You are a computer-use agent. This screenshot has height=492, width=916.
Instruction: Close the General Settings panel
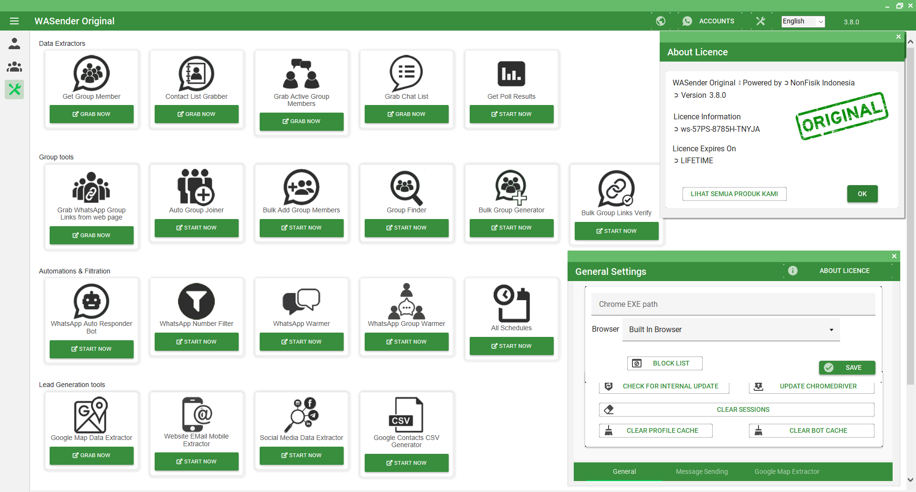pos(894,256)
